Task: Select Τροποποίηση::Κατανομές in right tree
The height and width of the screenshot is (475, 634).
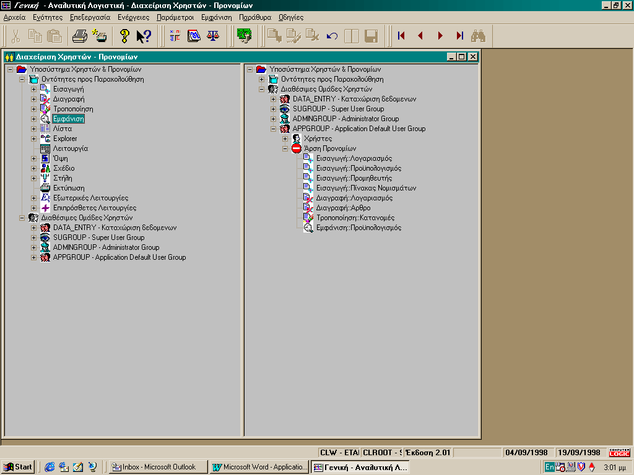Action: (355, 218)
